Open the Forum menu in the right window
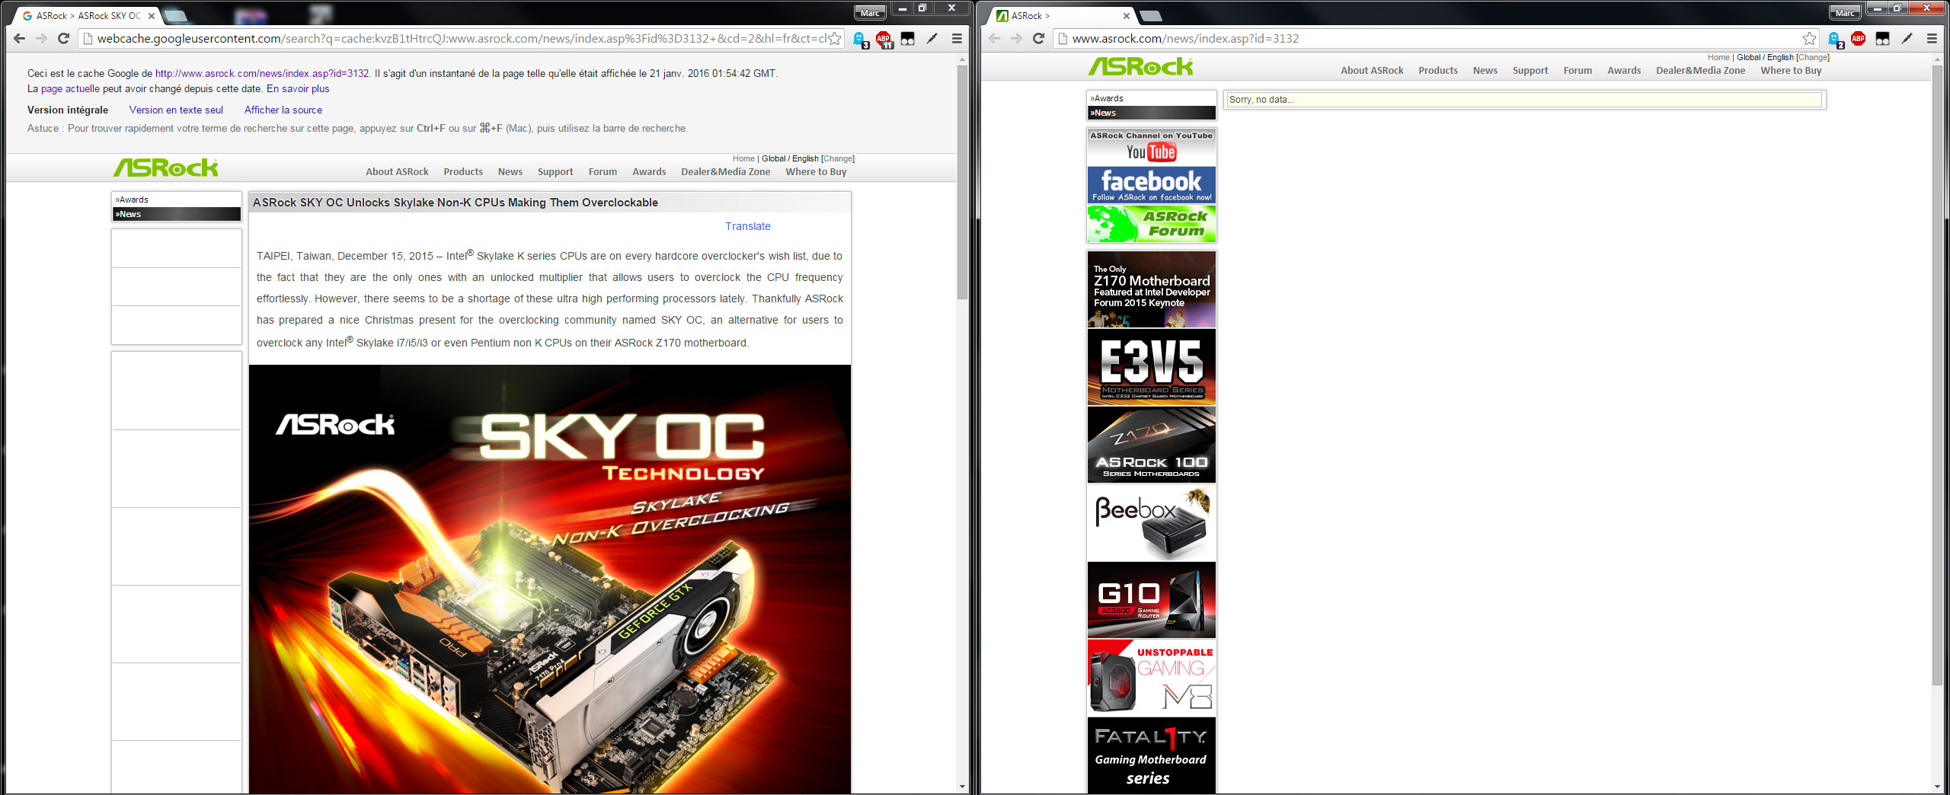 click(x=1578, y=71)
